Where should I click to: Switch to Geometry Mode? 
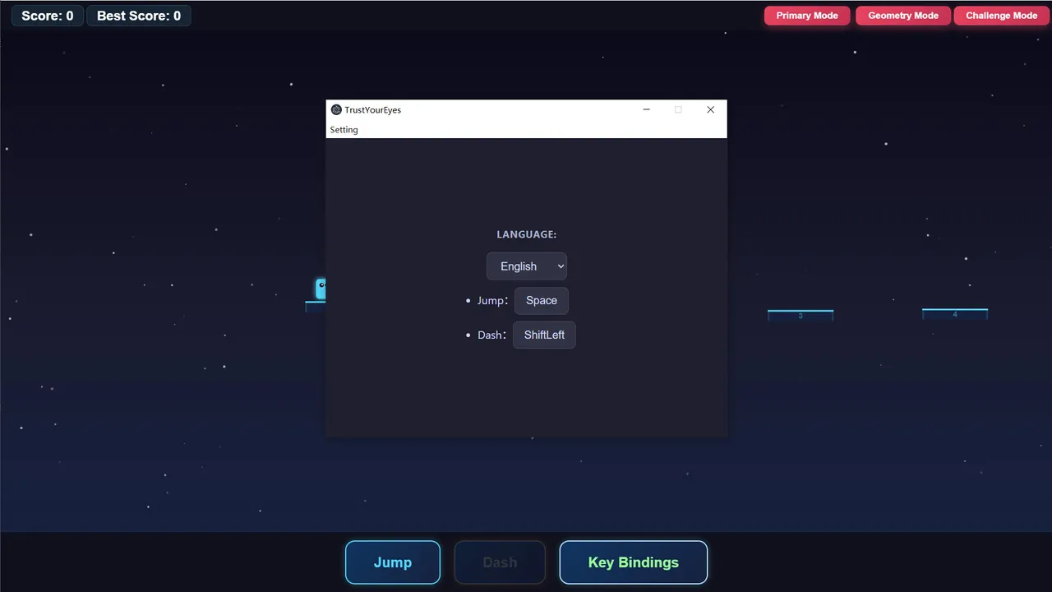coord(903,16)
